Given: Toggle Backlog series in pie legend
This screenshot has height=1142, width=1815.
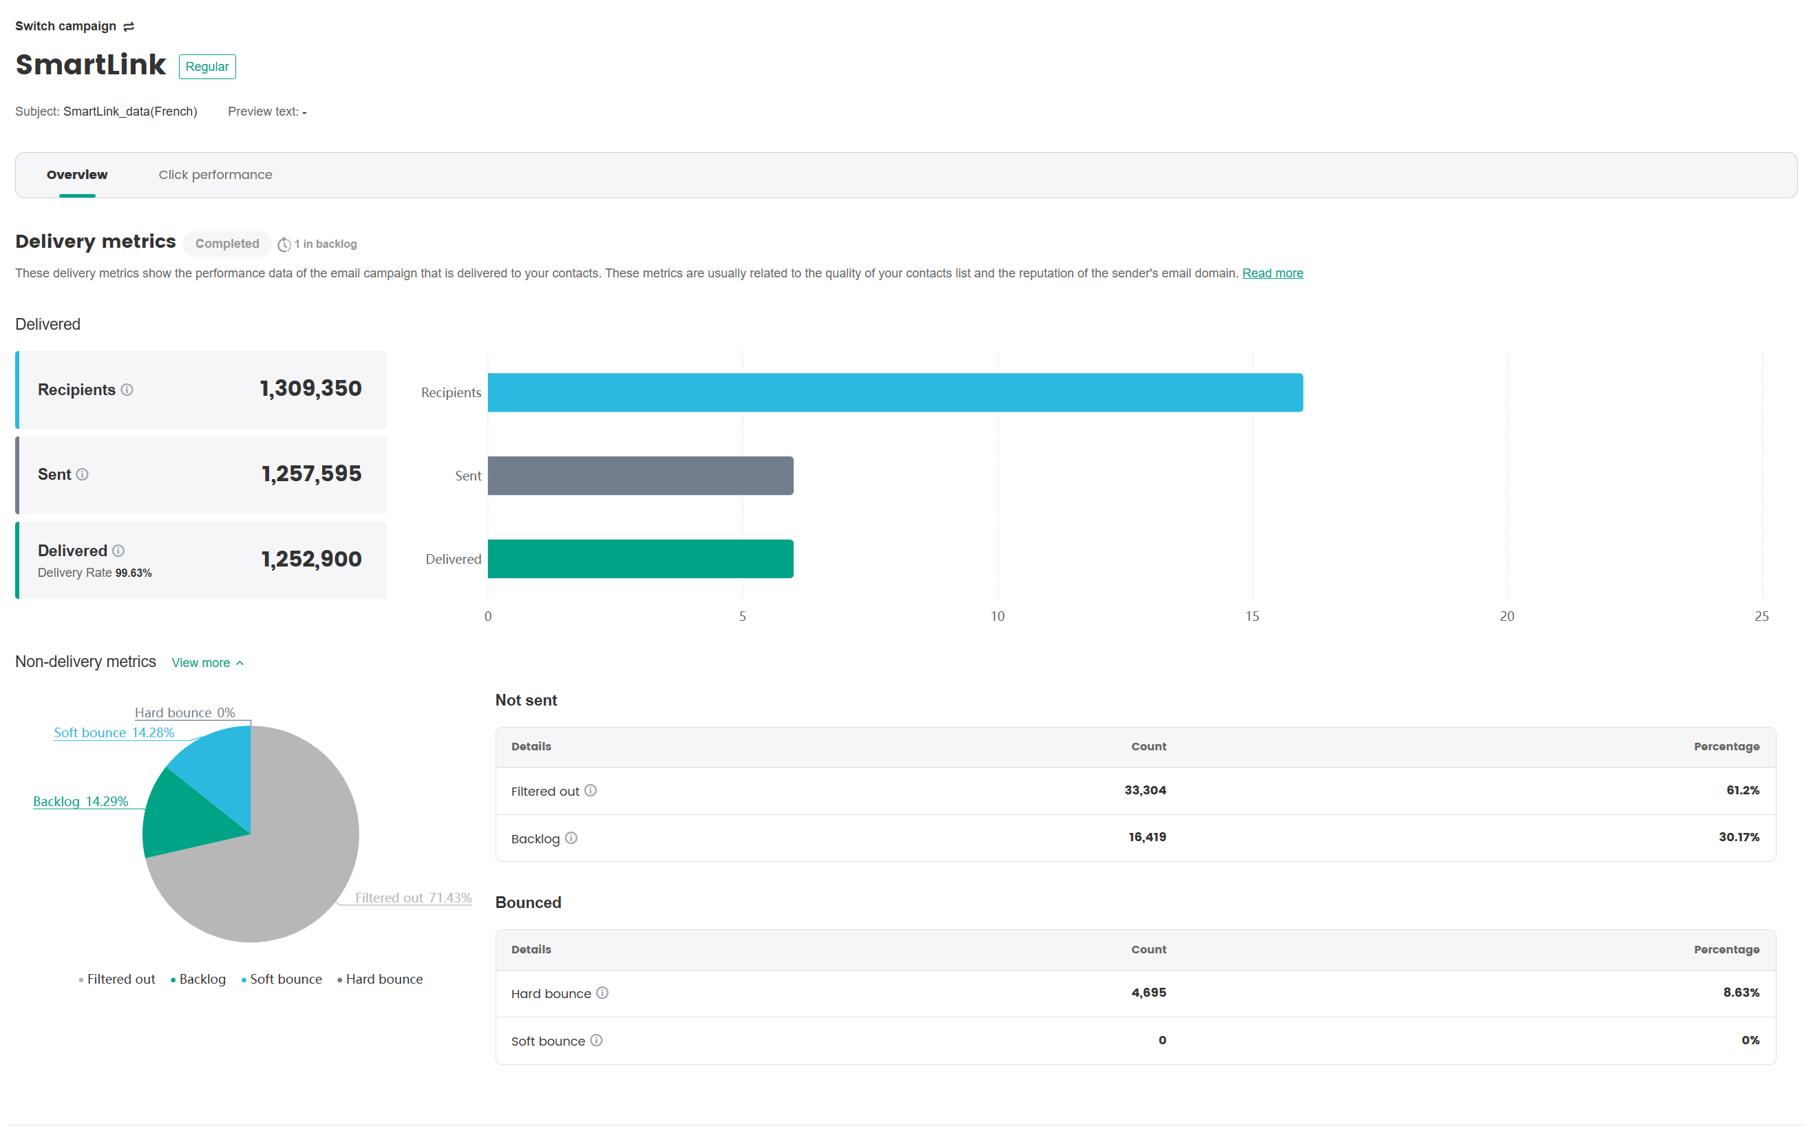Looking at the screenshot, I should [198, 979].
